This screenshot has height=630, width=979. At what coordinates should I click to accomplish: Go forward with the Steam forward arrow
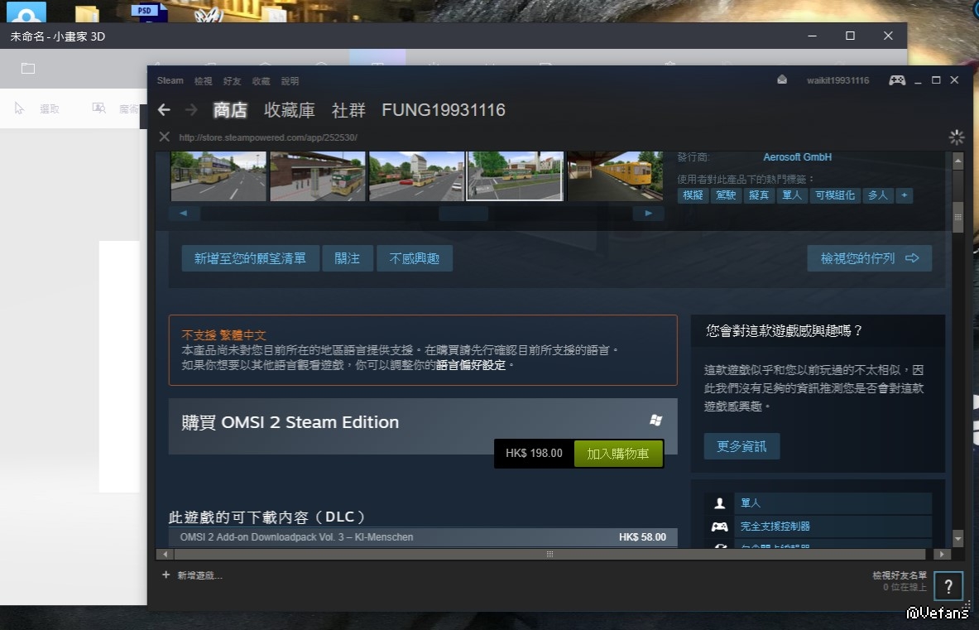[192, 110]
